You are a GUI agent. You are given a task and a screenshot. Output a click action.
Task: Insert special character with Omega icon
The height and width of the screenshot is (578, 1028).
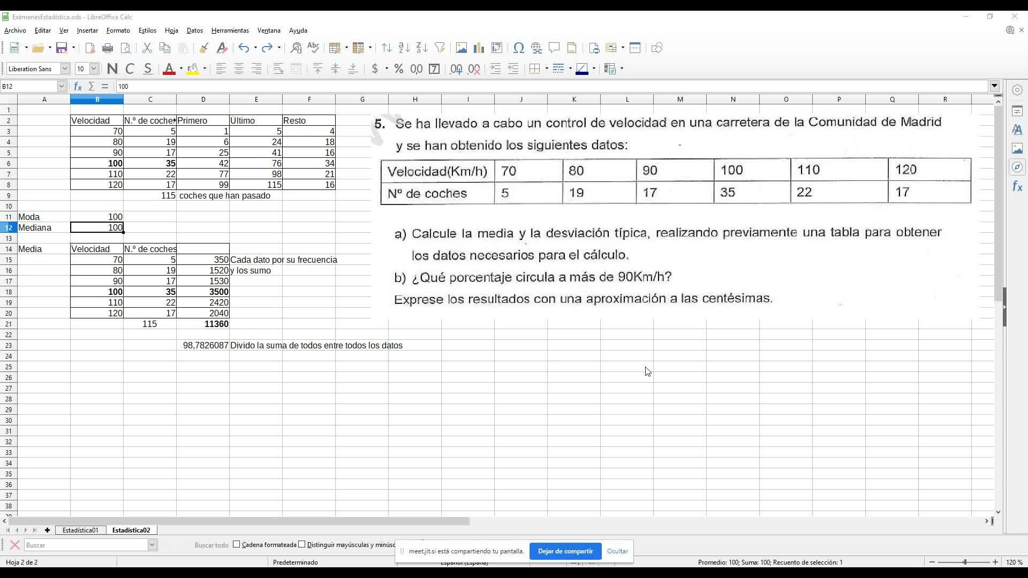pyautogui.click(x=518, y=48)
